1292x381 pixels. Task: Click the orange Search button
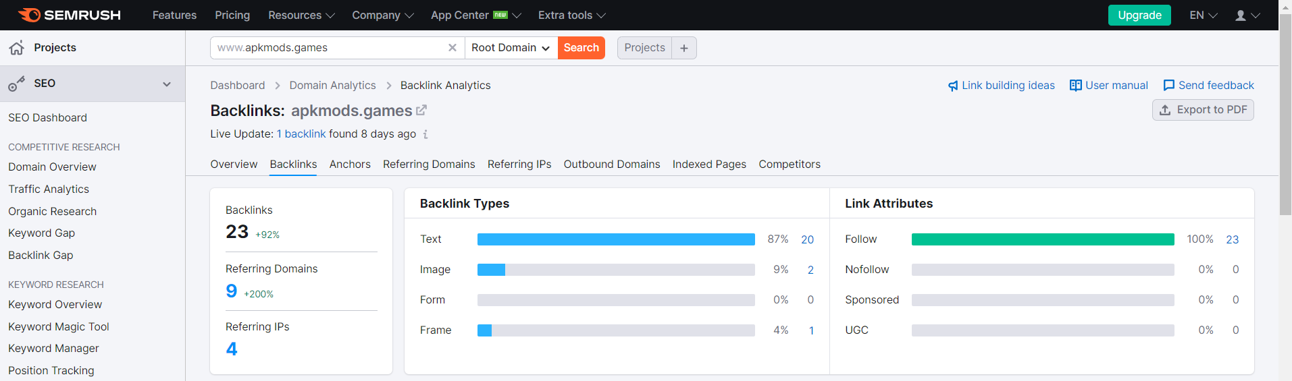click(x=581, y=48)
